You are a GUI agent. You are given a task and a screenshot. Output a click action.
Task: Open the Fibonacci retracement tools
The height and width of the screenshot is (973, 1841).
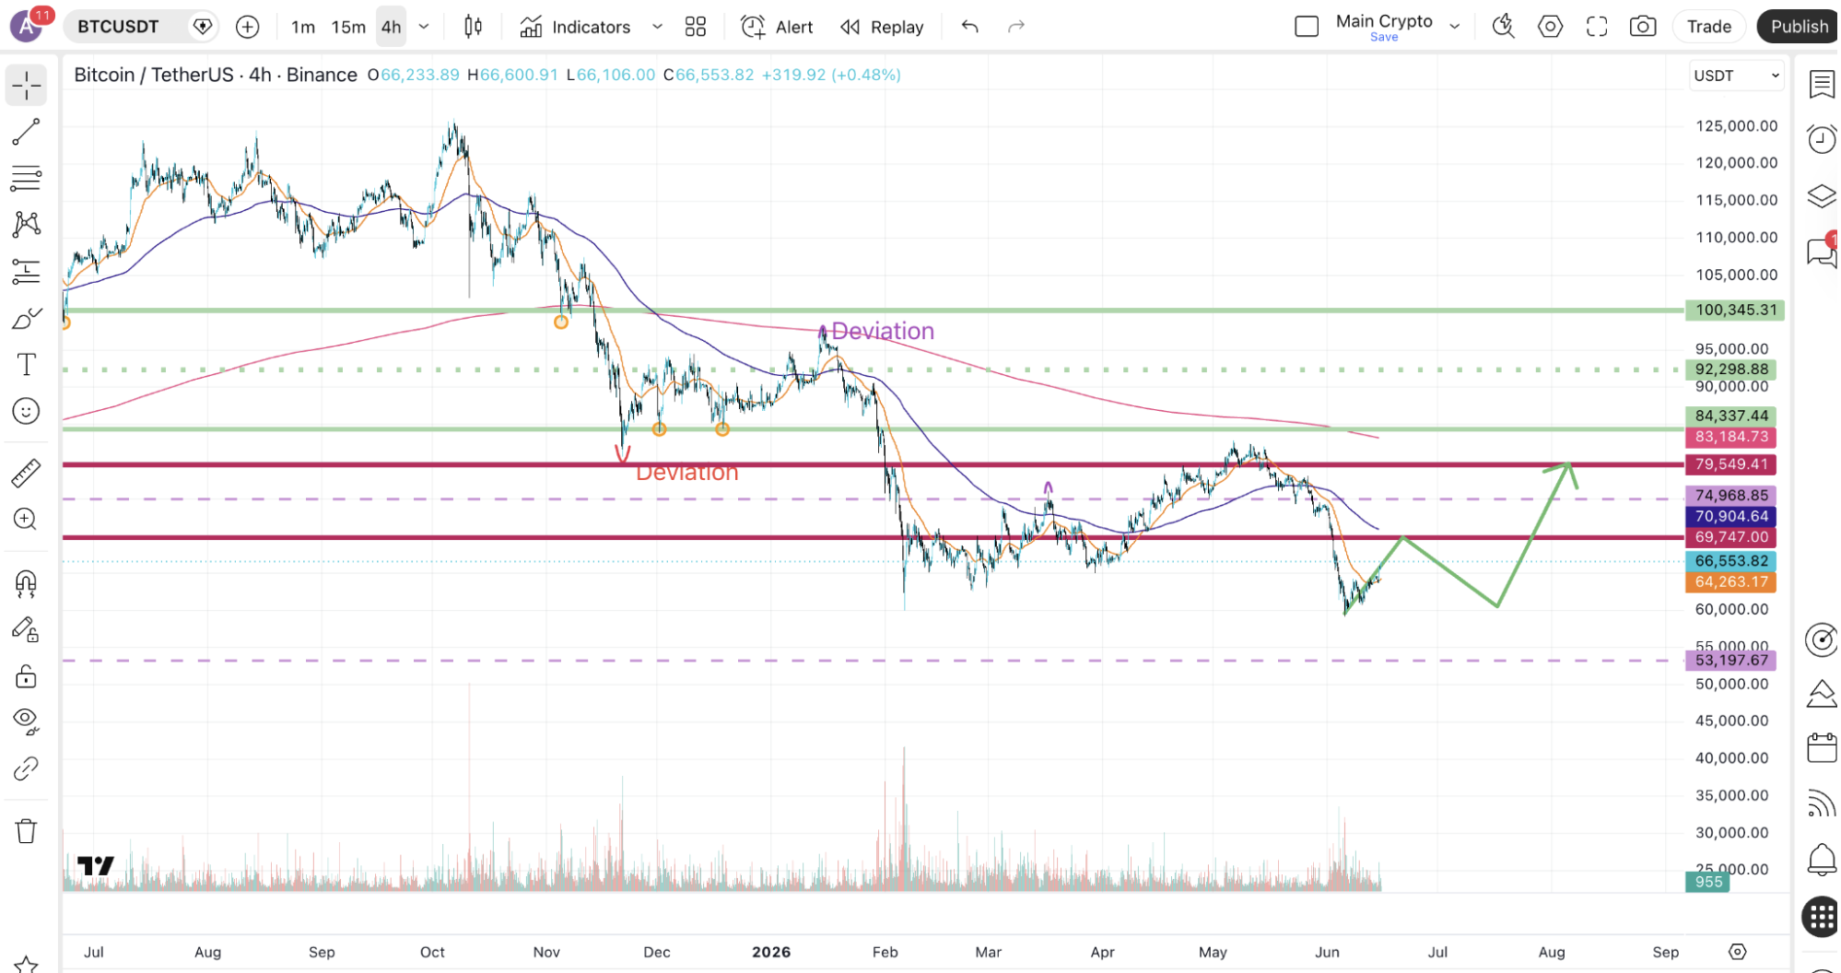(x=26, y=178)
